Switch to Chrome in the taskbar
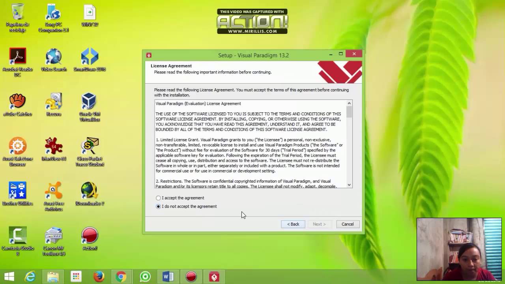The width and height of the screenshot is (505, 284). pos(122,277)
